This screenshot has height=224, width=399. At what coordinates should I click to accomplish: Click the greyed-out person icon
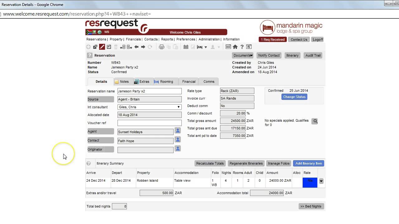coord(213,47)
